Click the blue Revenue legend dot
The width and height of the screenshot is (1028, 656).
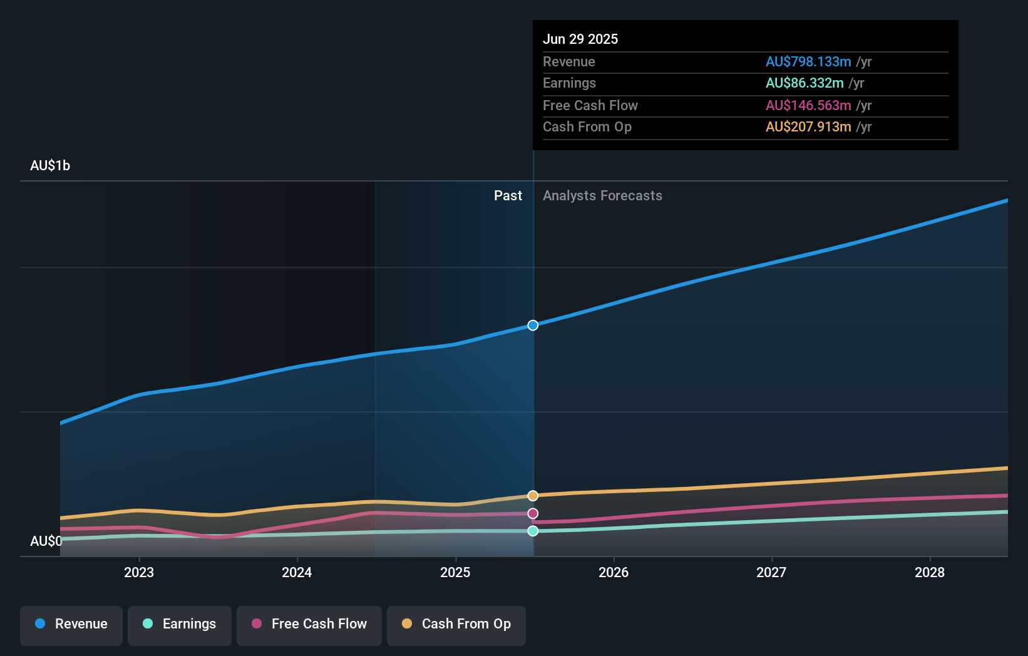tap(39, 624)
